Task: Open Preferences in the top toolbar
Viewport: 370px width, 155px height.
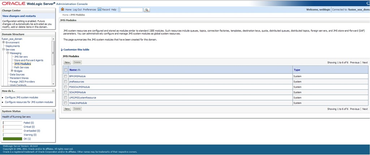Action: pyautogui.click(x=90, y=9)
